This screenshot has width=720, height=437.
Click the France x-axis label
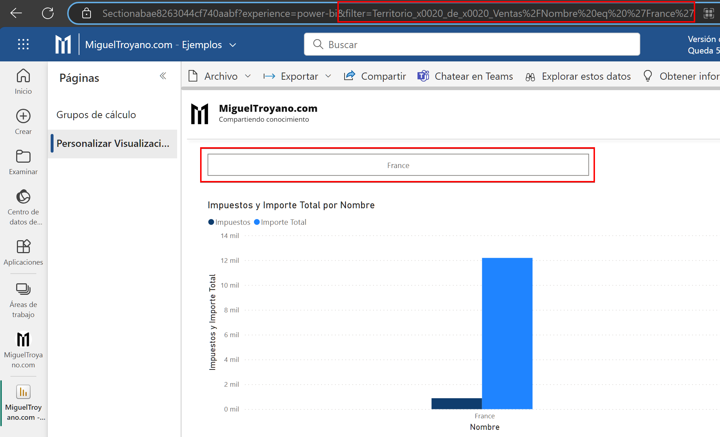coord(485,416)
